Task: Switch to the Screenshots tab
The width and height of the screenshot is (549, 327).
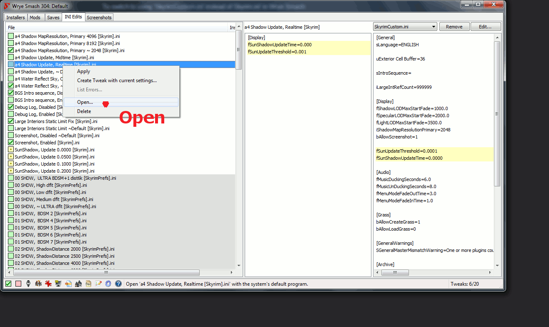Action: 99,18
